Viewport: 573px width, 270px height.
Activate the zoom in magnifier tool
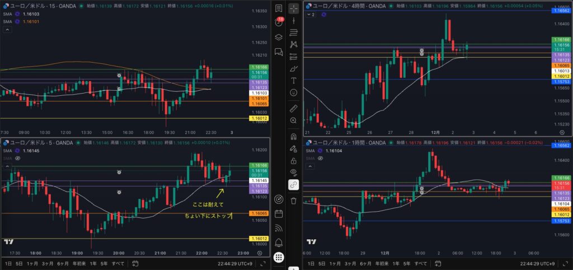click(293, 120)
